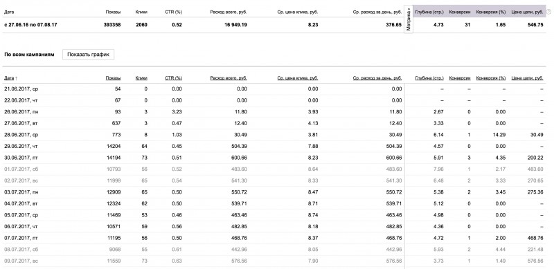Sort table by Дата column header
Image resolution: width=554 pixels, height=269 pixels.
tap(10, 78)
